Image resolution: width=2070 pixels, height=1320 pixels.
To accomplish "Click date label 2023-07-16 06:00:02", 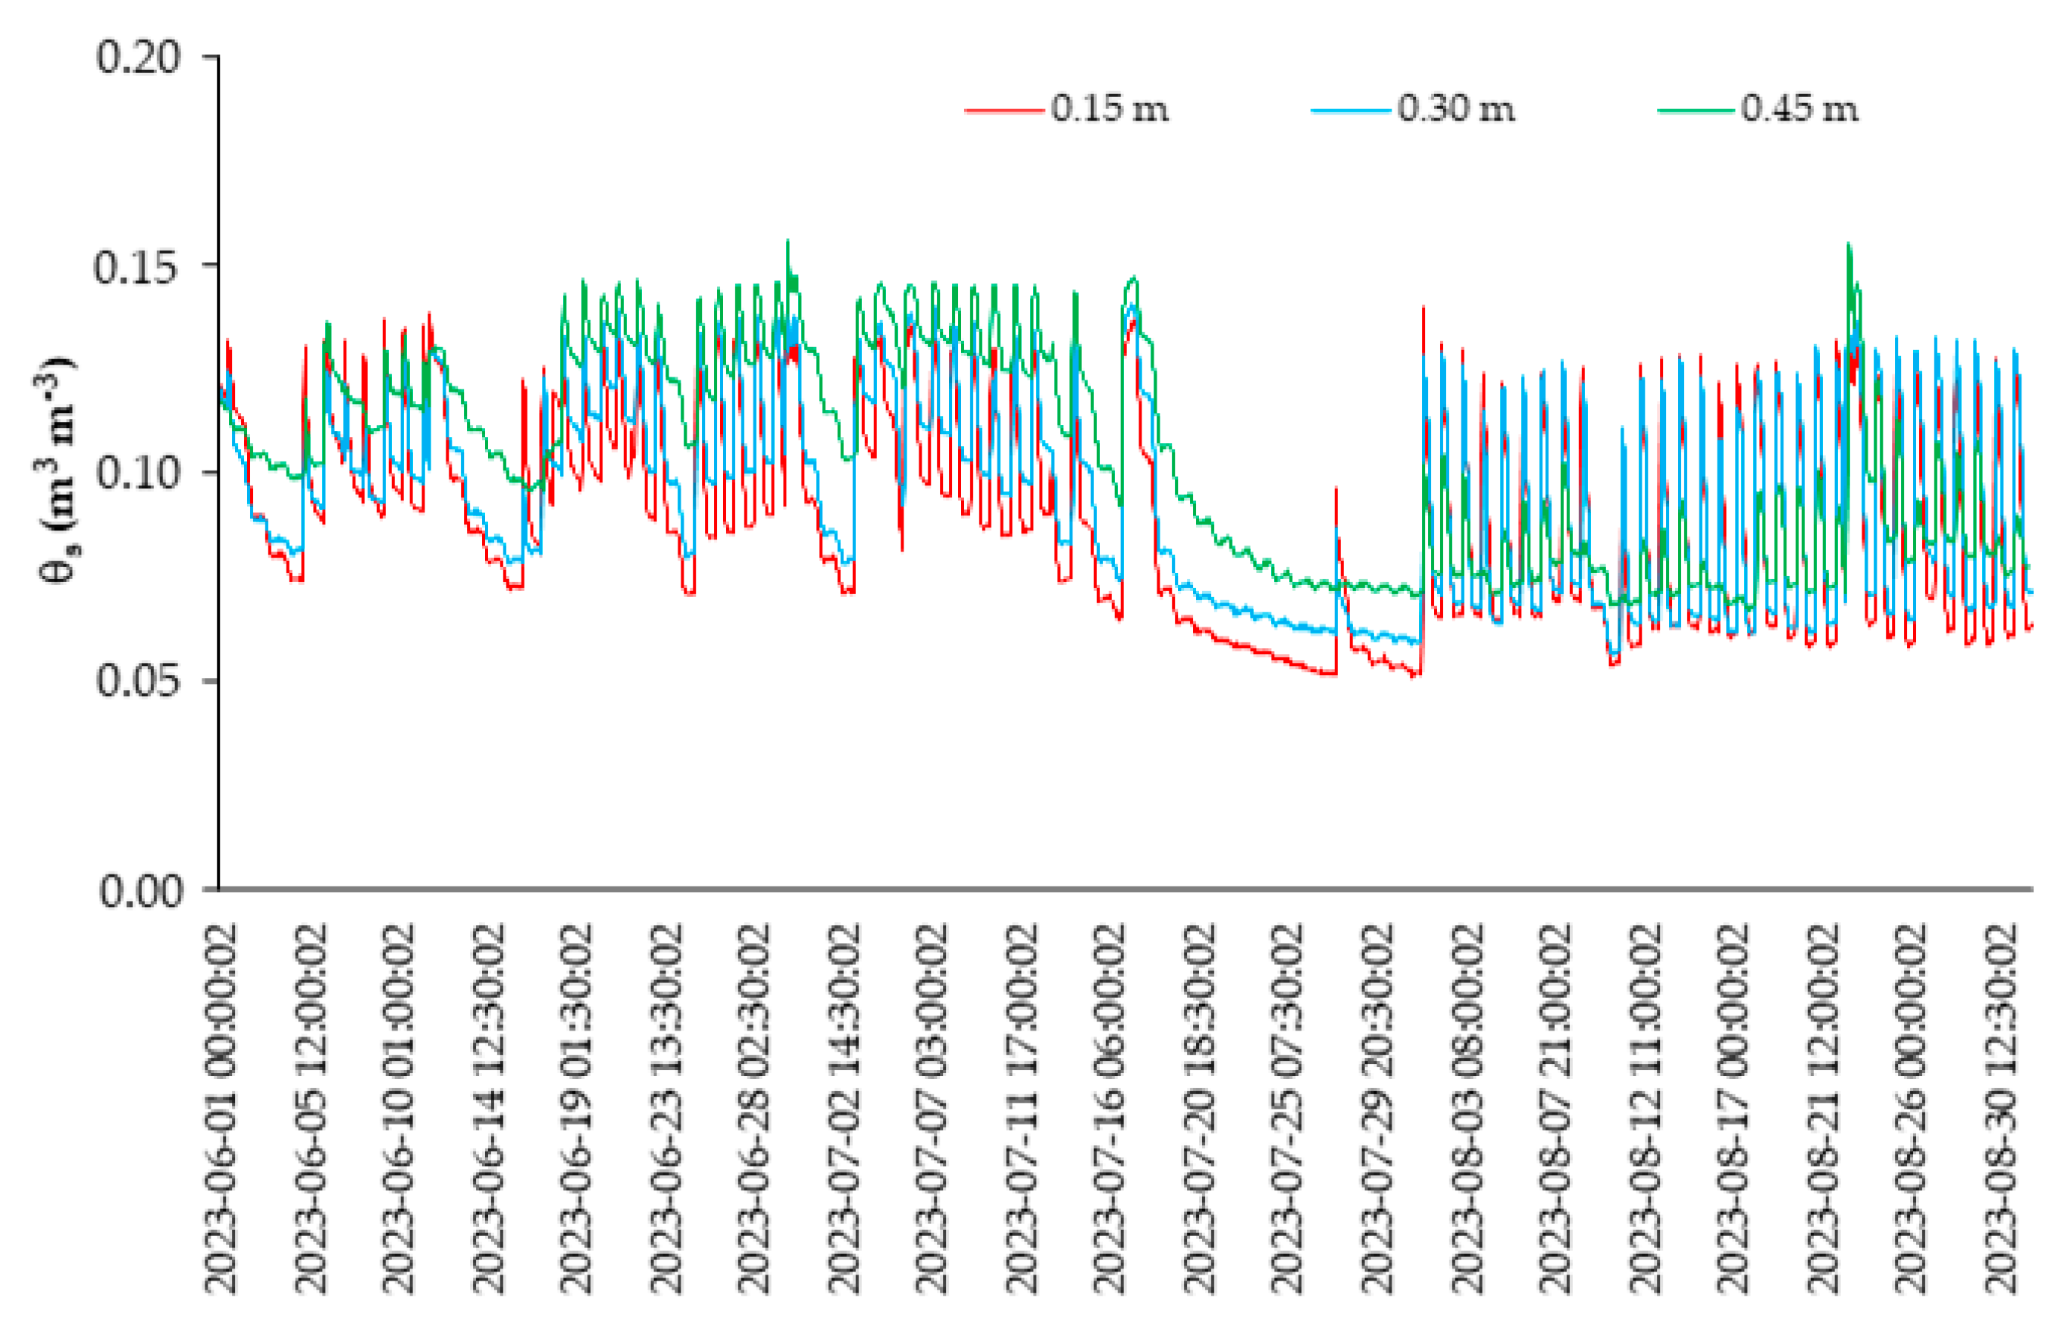I will tap(1110, 1109).
